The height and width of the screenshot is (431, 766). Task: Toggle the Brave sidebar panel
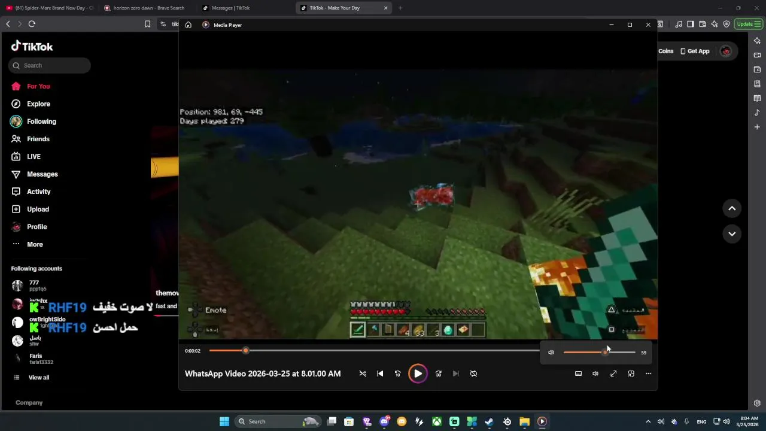click(691, 24)
